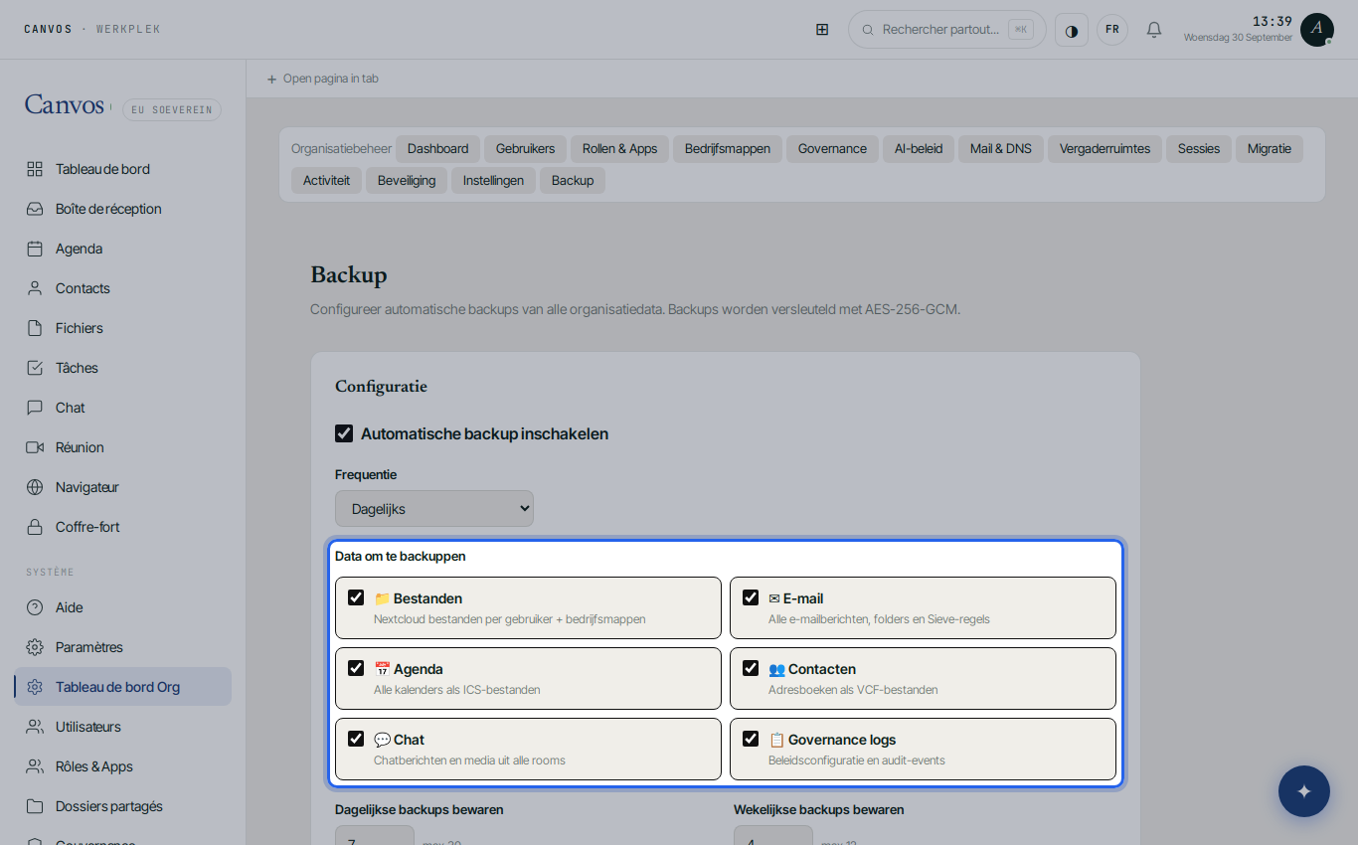Toggle dark mode contrast icon

(x=1072, y=30)
